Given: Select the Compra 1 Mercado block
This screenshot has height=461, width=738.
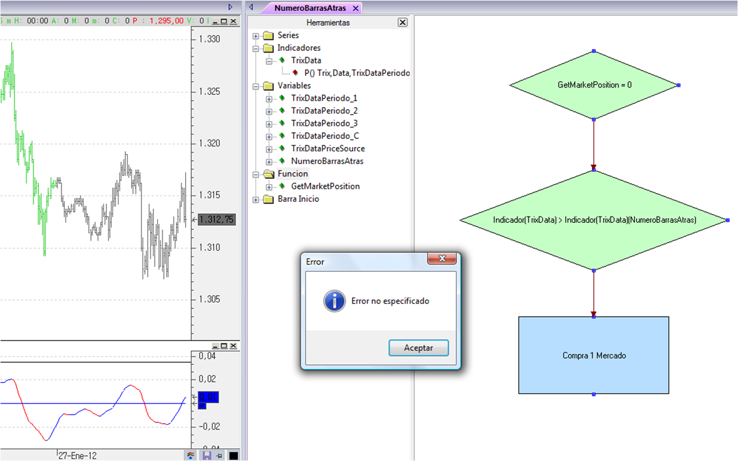Looking at the screenshot, I should pos(594,355).
